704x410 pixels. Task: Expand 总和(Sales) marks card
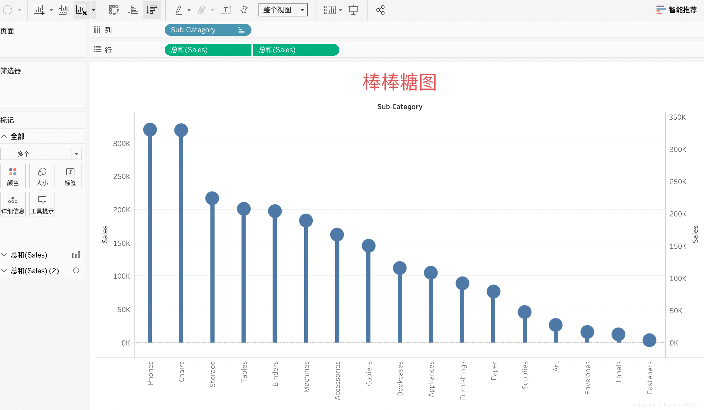click(x=4, y=255)
